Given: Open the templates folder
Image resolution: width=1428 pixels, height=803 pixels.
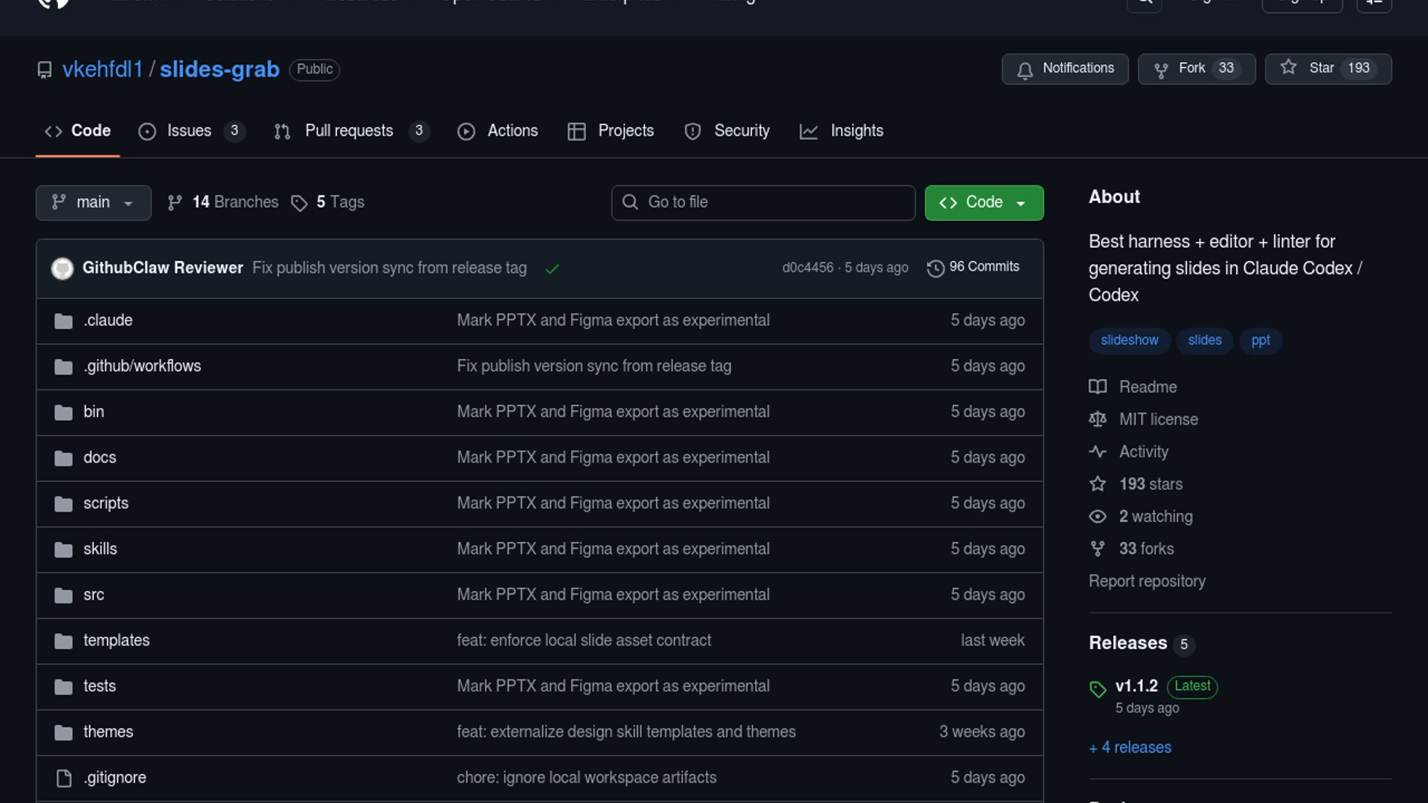Looking at the screenshot, I should (116, 640).
